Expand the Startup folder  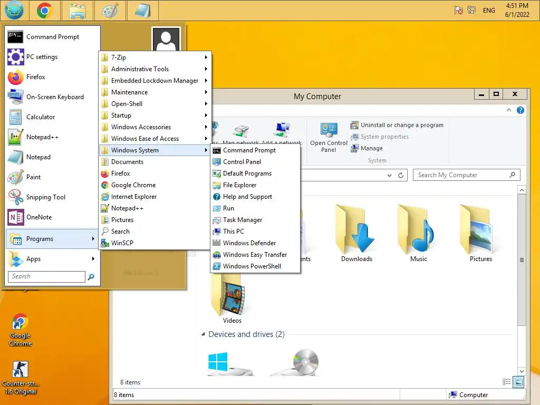pyautogui.click(x=155, y=115)
